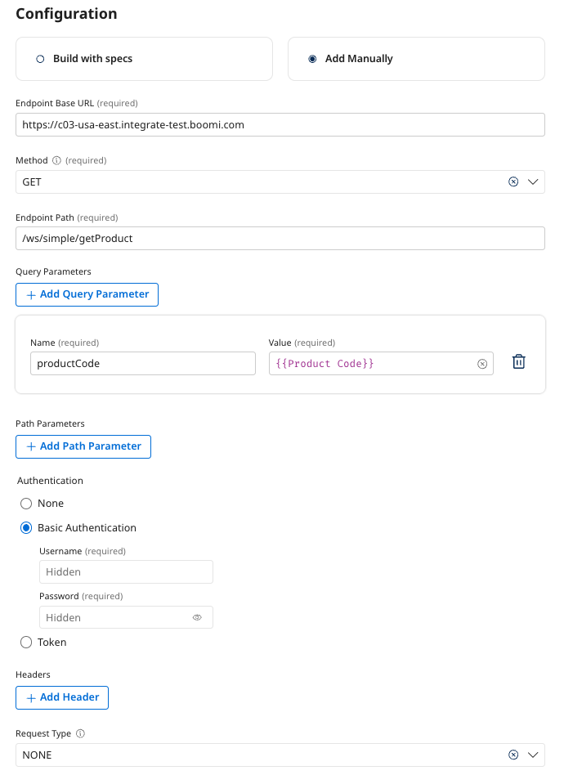Screen dimensions: 564x775
Task: Click the Add Header button
Action: pyautogui.click(x=61, y=697)
